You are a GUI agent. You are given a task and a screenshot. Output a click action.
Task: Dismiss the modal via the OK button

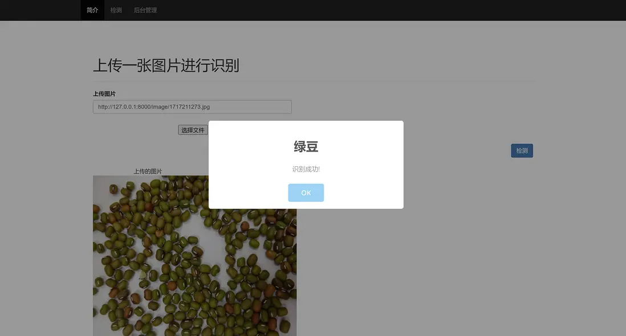pyautogui.click(x=306, y=192)
